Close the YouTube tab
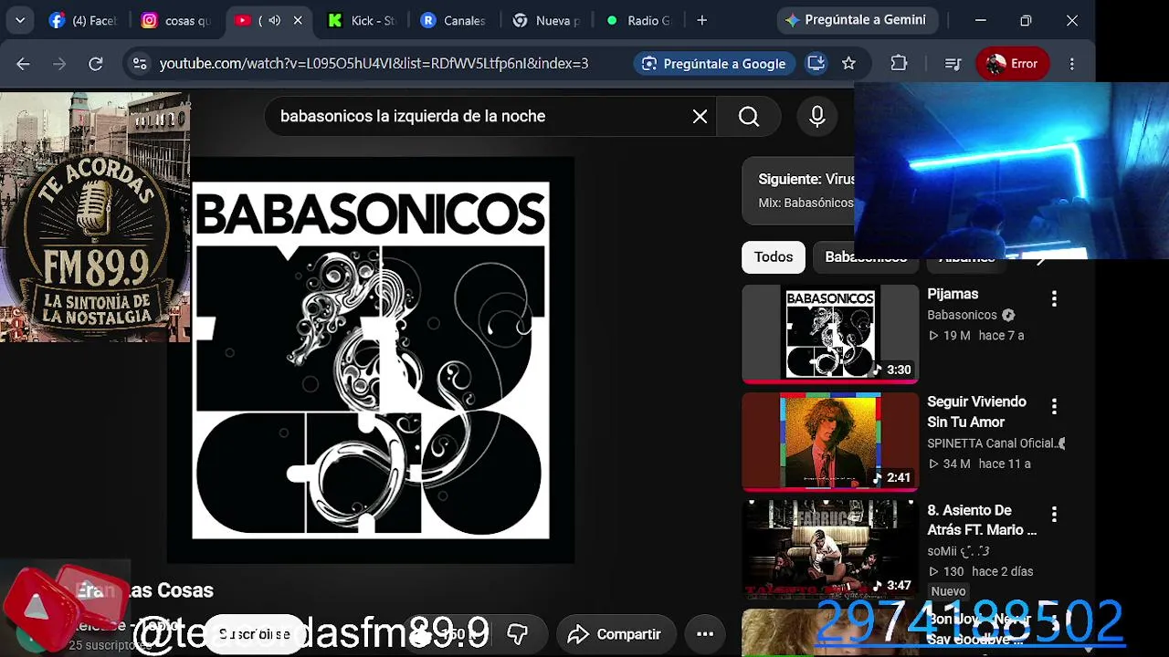The image size is (1169, 657). click(297, 20)
